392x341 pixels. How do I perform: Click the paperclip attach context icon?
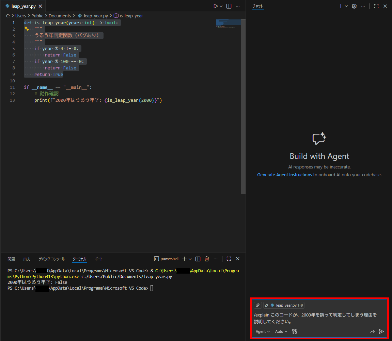(258, 305)
